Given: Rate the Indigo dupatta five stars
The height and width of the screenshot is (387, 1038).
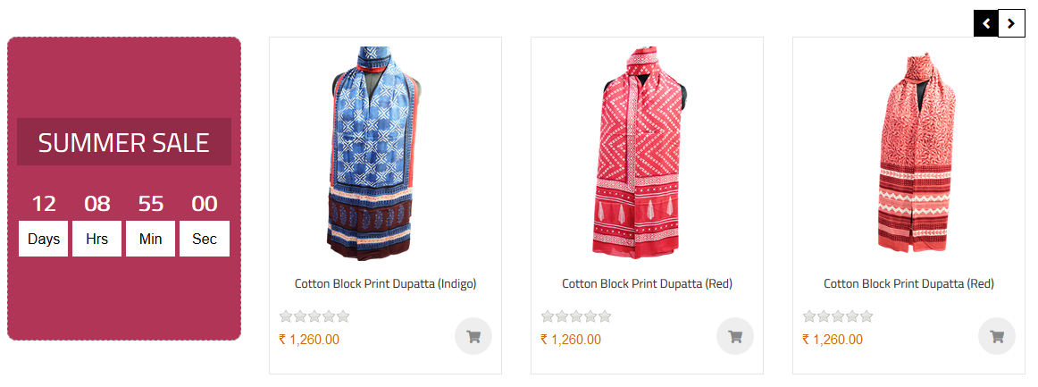Looking at the screenshot, I should pos(343,316).
